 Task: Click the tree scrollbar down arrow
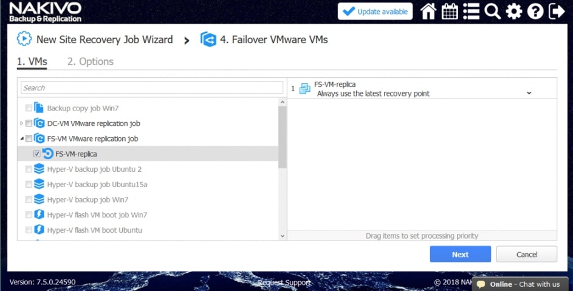click(x=282, y=236)
